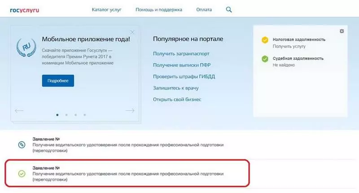Open Помощь и поддержка menu
Viewport: 359px width, 193px height.
pos(159,9)
